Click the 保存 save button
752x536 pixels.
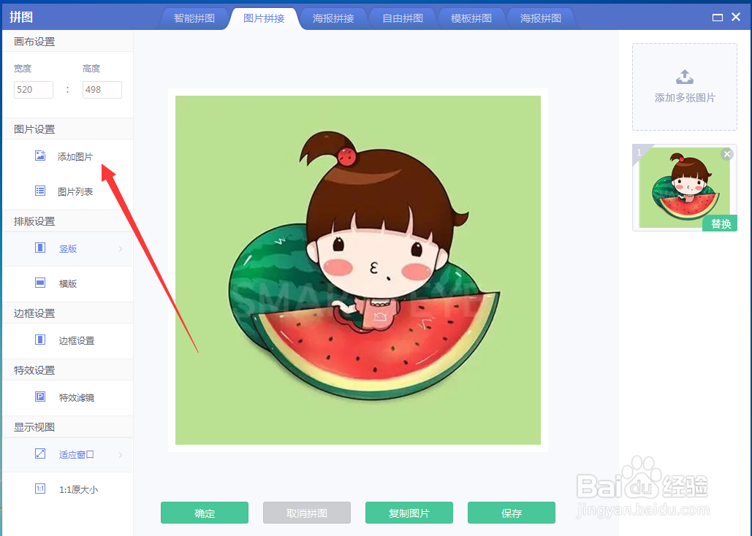pyautogui.click(x=512, y=513)
